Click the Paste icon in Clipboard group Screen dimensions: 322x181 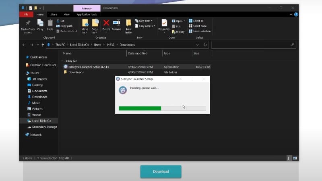(x=50, y=25)
